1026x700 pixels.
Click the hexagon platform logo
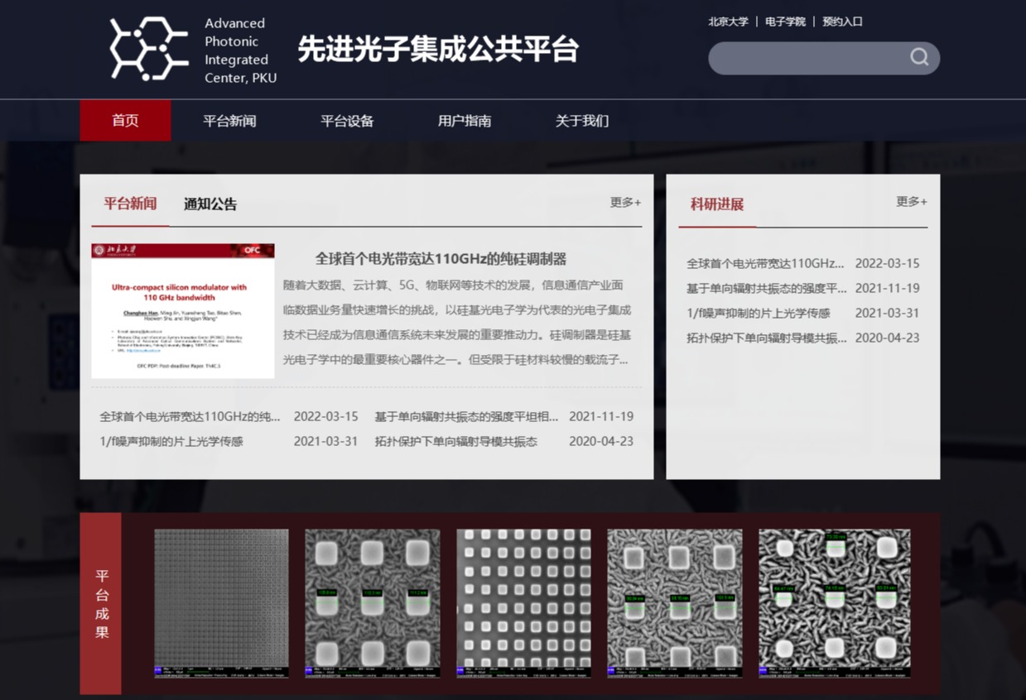pos(149,50)
